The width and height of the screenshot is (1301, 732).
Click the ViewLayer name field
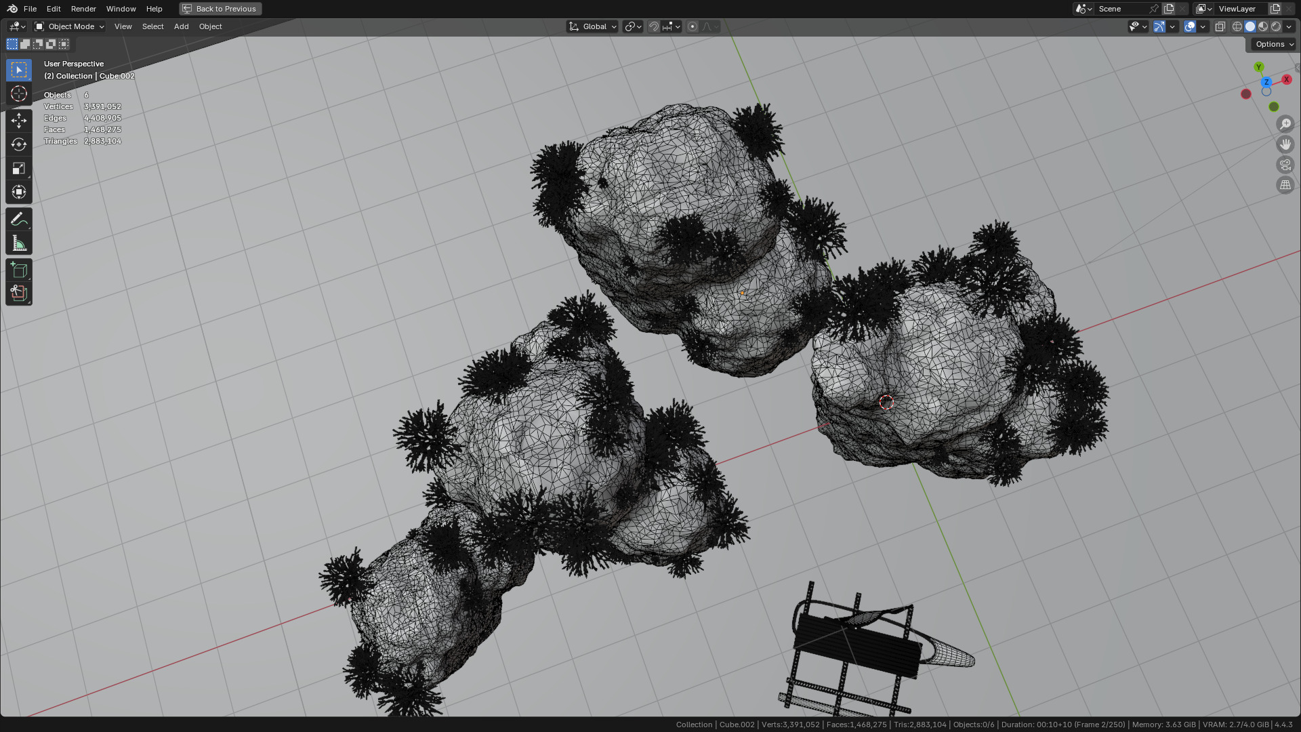point(1241,9)
